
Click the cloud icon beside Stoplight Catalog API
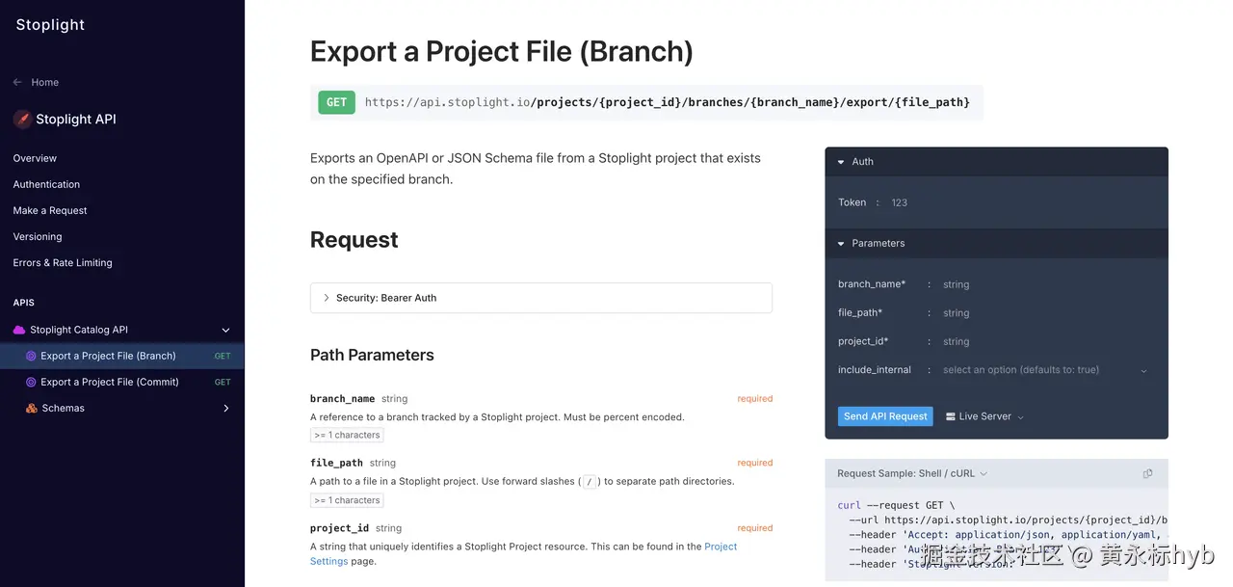18,330
